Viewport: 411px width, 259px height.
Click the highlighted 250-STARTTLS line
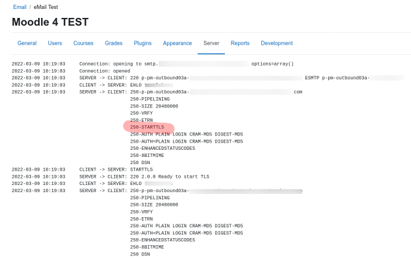tap(147, 127)
